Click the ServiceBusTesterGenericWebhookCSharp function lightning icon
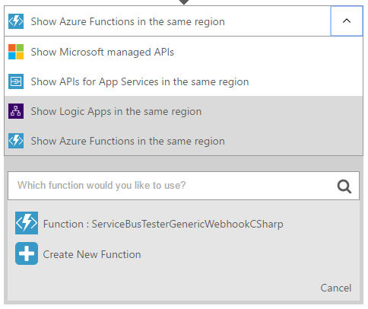 pos(27,223)
